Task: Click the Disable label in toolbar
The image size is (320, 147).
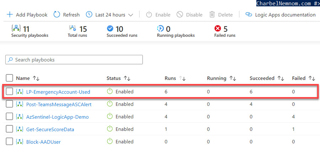Action: (194, 15)
